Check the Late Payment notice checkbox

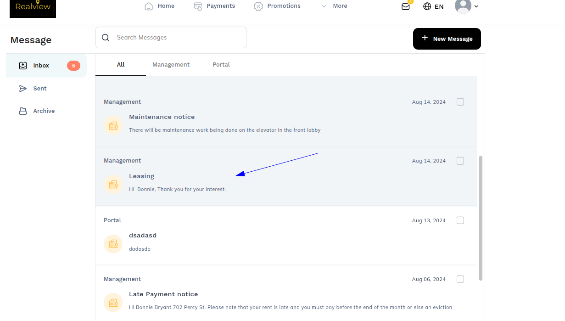point(460,279)
